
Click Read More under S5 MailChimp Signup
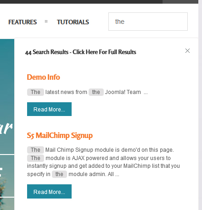pyautogui.click(x=49, y=191)
